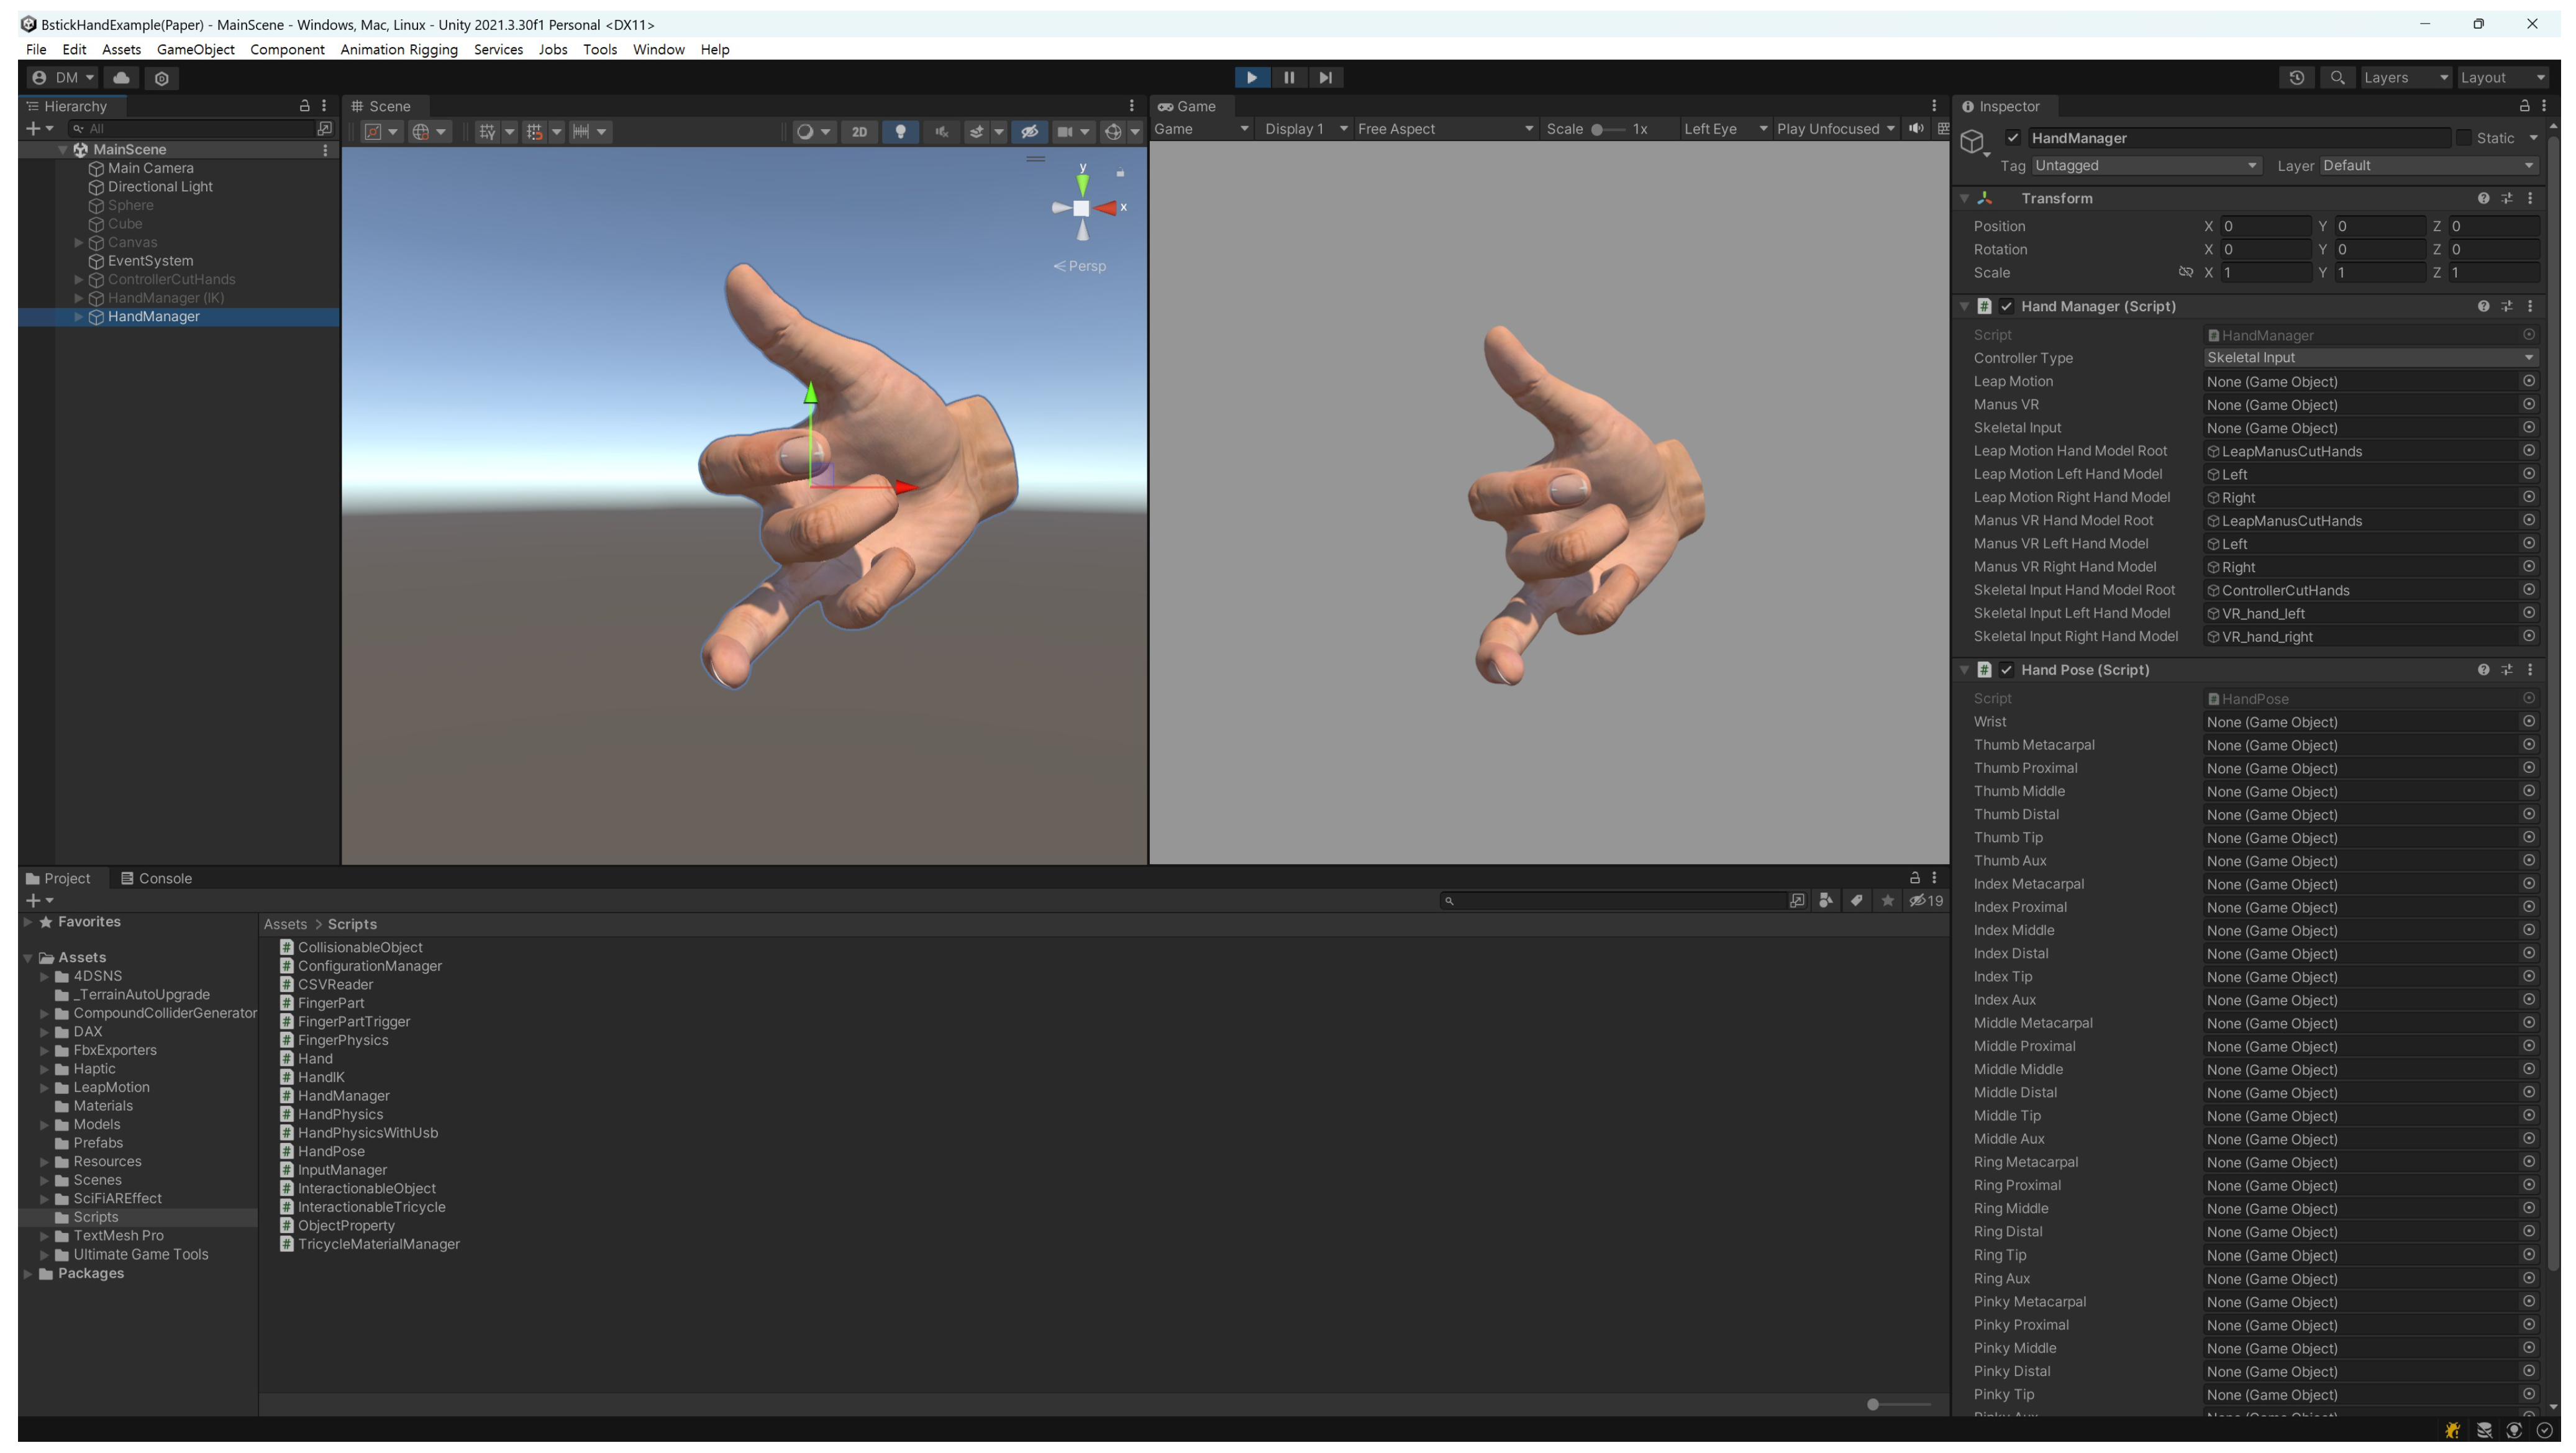Click the undo history icon
The height and width of the screenshot is (1453, 2576).
click(x=2296, y=77)
